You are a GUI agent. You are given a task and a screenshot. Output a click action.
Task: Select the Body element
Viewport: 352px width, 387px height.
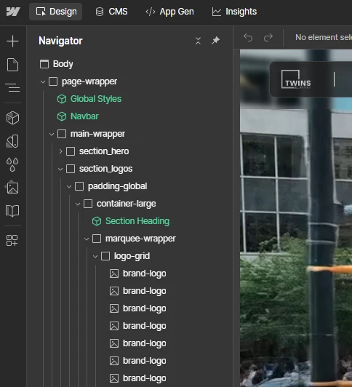(63, 64)
